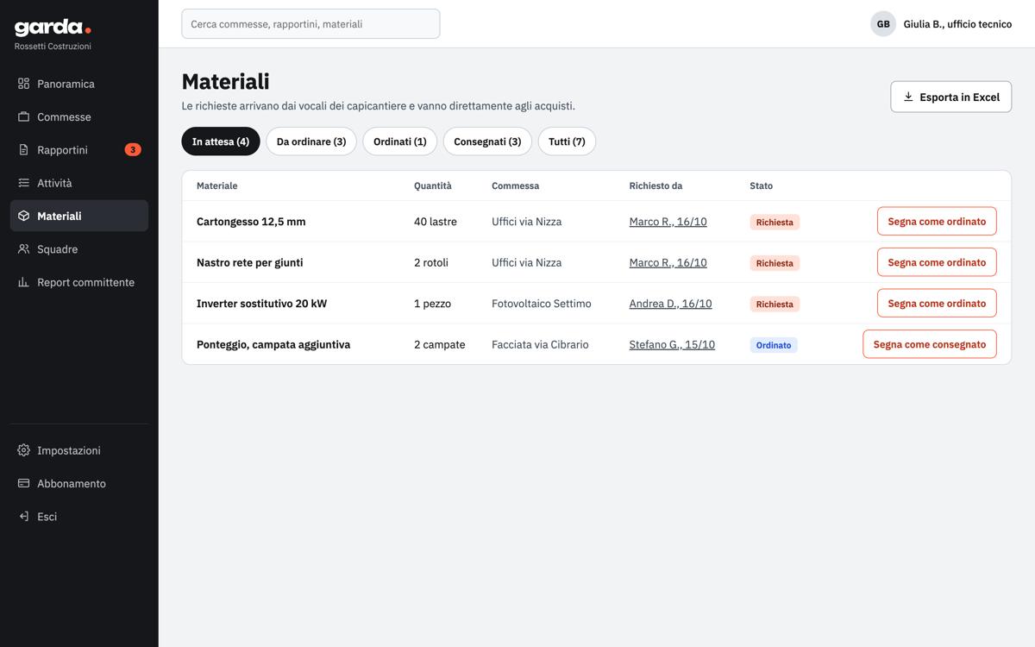1035x647 pixels.
Task: Export the list with Esporta in Excel
Action: pos(951,97)
